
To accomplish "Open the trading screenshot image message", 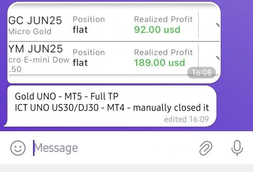I will click(114, 43).
